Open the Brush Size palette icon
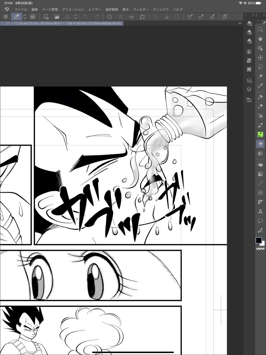 pos(249,41)
